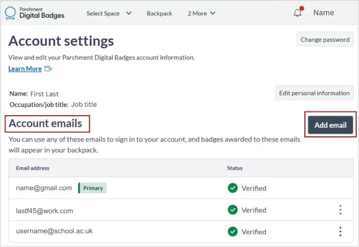Expand the 2 More menu

tap(201, 13)
